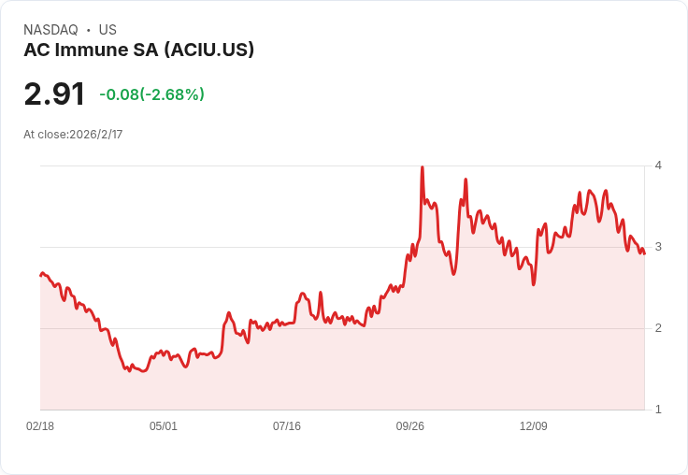This screenshot has height=475, width=688.
Task: Click the y-axis label 2
Action: pos(658,328)
